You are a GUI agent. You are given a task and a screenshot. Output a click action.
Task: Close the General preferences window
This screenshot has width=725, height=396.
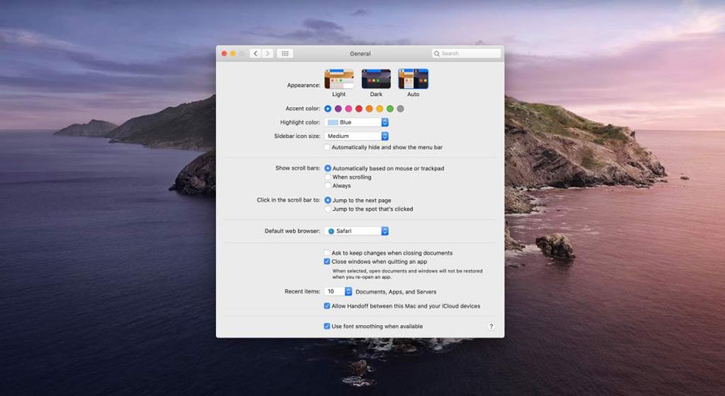[x=224, y=54]
